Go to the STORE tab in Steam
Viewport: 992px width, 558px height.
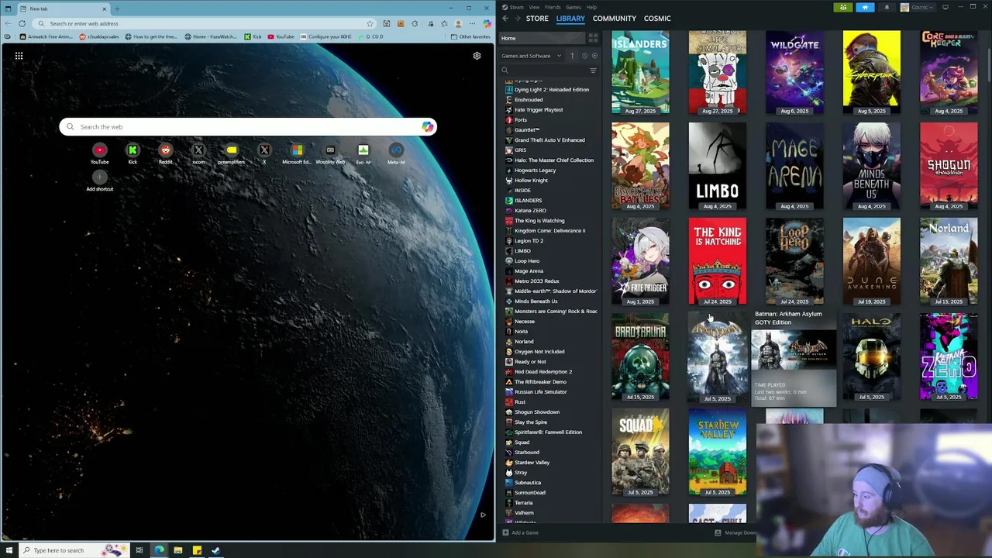pos(537,19)
